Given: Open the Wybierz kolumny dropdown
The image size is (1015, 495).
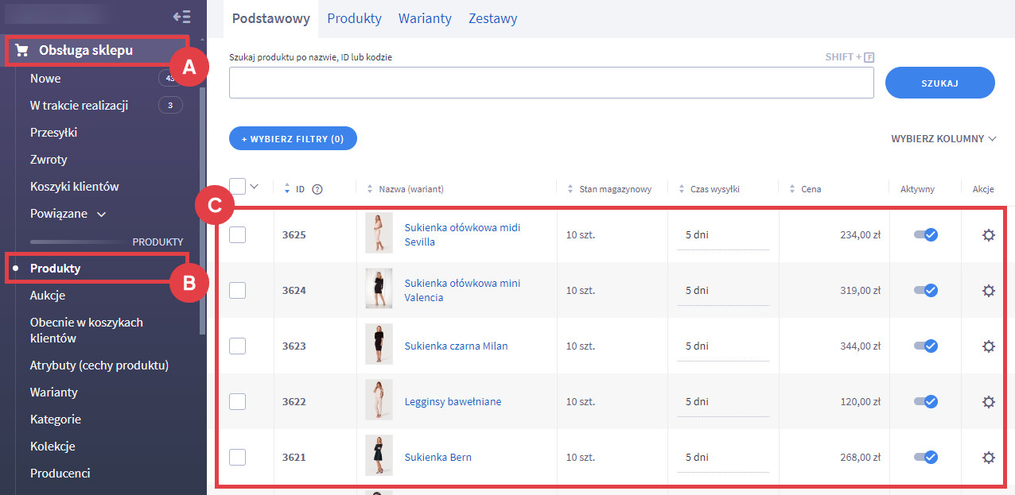Looking at the screenshot, I should pos(943,138).
